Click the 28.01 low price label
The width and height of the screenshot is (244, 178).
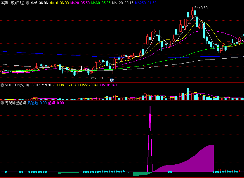(99, 78)
